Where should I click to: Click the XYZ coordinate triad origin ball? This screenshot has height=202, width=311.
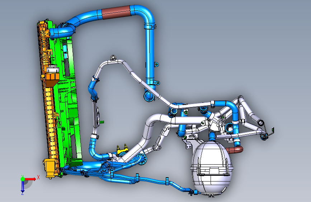(23, 179)
